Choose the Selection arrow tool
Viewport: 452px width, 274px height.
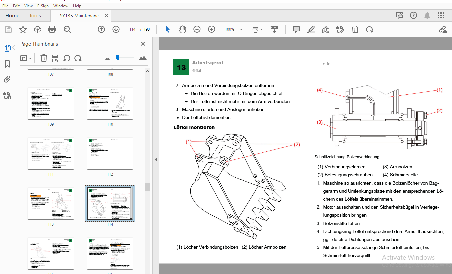click(168, 29)
